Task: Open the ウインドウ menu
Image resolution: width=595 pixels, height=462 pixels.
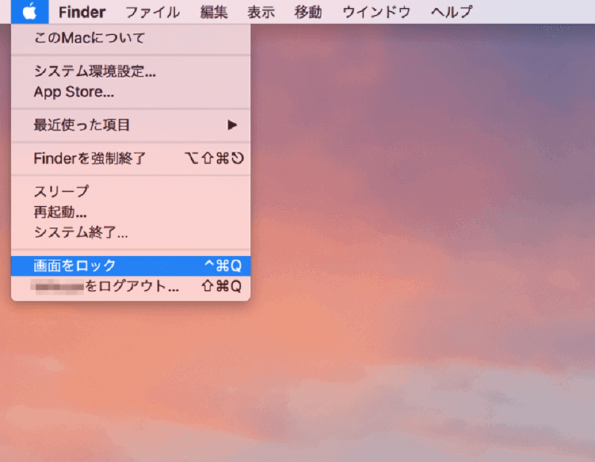Action: click(376, 12)
